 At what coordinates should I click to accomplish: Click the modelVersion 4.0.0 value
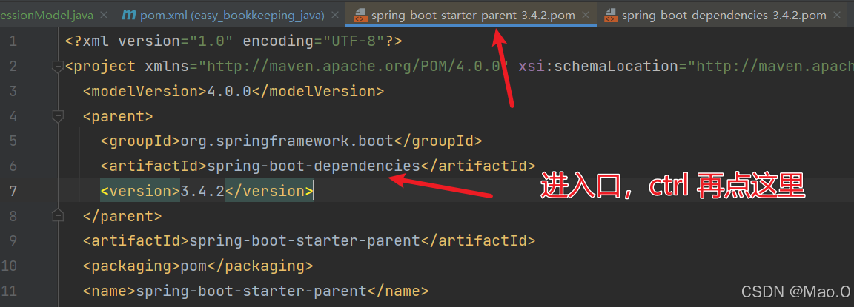point(229,91)
